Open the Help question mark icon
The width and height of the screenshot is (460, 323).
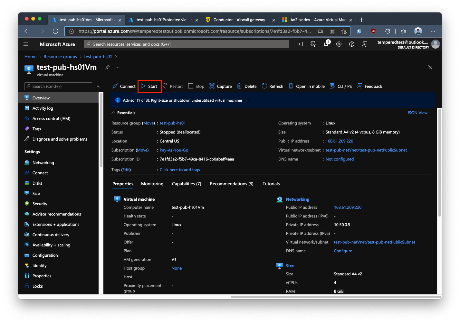pos(352,44)
